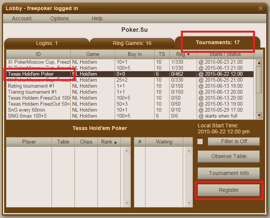Select the SnG every 60min row
Screen dimensions: 270x218
[x=130, y=110]
